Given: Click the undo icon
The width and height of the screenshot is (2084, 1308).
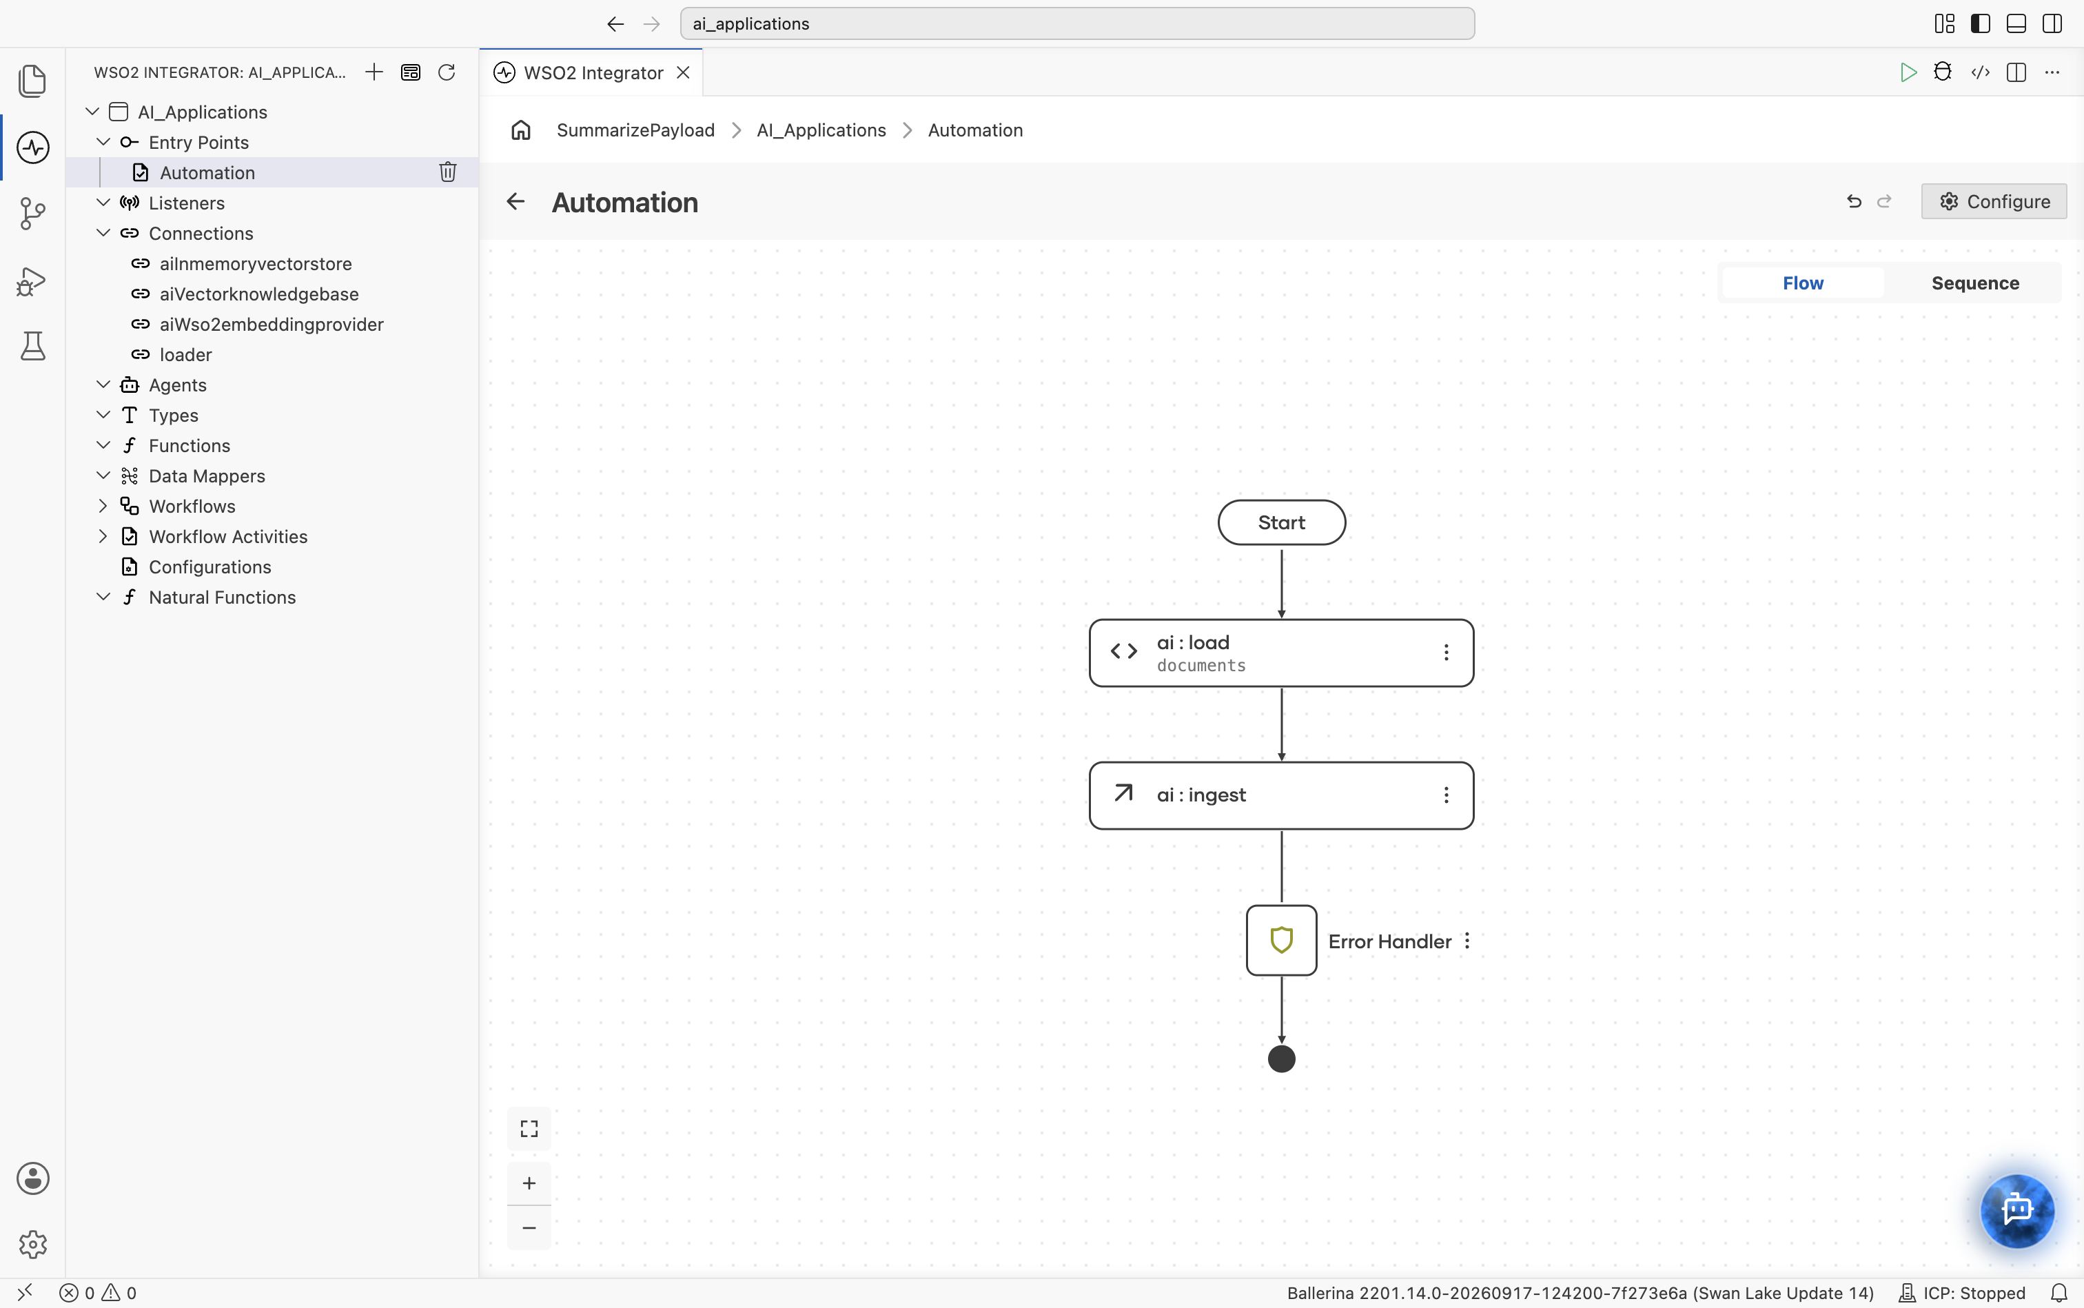Looking at the screenshot, I should [x=1854, y=201].
